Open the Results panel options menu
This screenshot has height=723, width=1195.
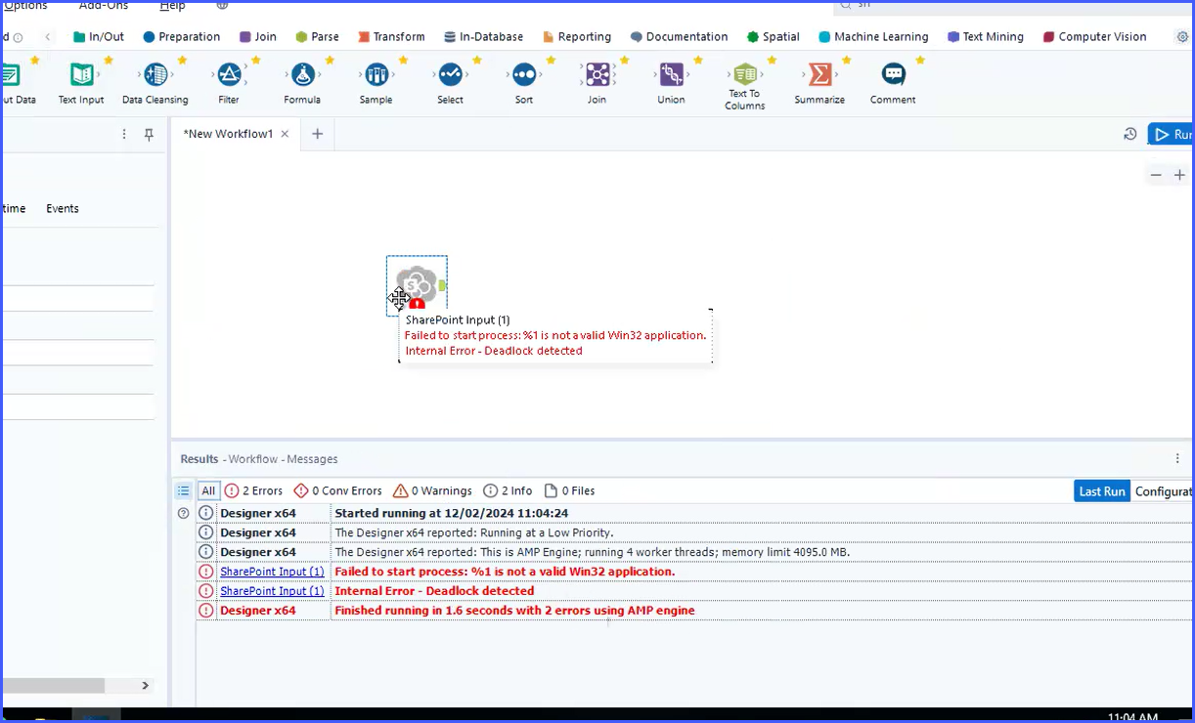pos(1177,458)
